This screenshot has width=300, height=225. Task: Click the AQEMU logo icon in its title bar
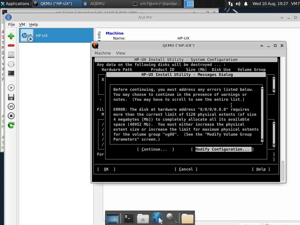click(8, 17)
